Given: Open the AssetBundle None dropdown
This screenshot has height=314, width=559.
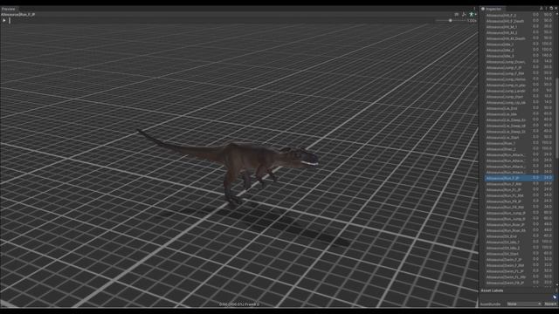Looking at the screenshot, I should (524, 304).
